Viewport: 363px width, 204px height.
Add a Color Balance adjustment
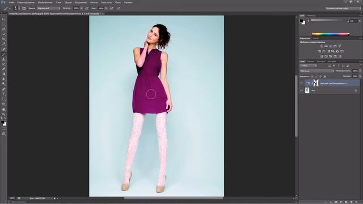324,51
